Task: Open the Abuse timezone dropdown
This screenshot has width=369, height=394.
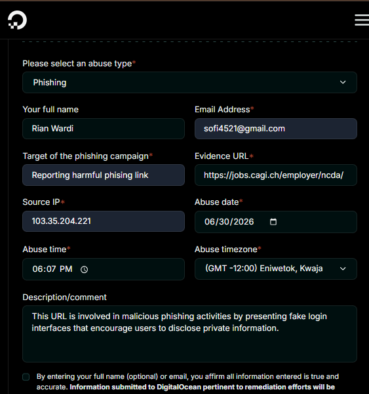Action: tap(276, 269)
